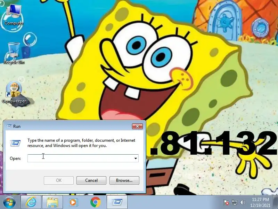Viewport: 278px width, 209px height.
Task: Click the Run icon in the dialog title bar
Action: click(x=9, y=126)
